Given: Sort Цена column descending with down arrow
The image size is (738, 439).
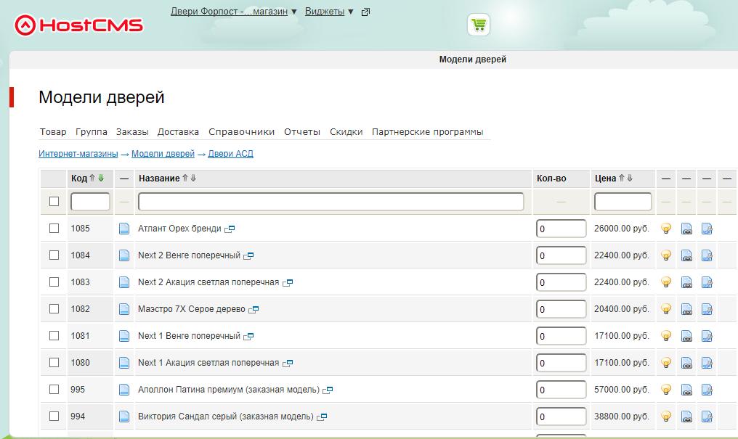Looking at the screenshot, I should (630, 178).
